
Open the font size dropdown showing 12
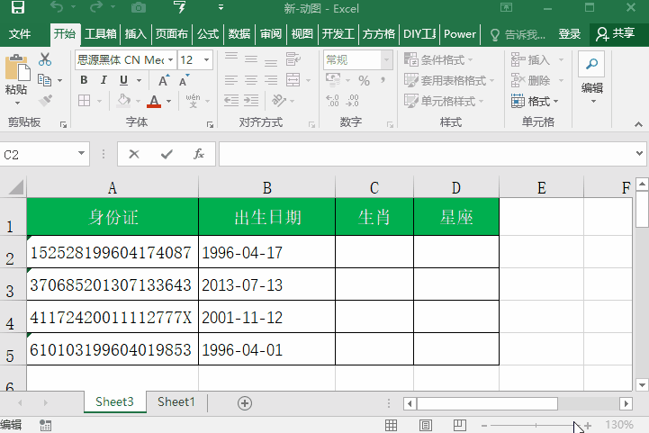point(206,60)
